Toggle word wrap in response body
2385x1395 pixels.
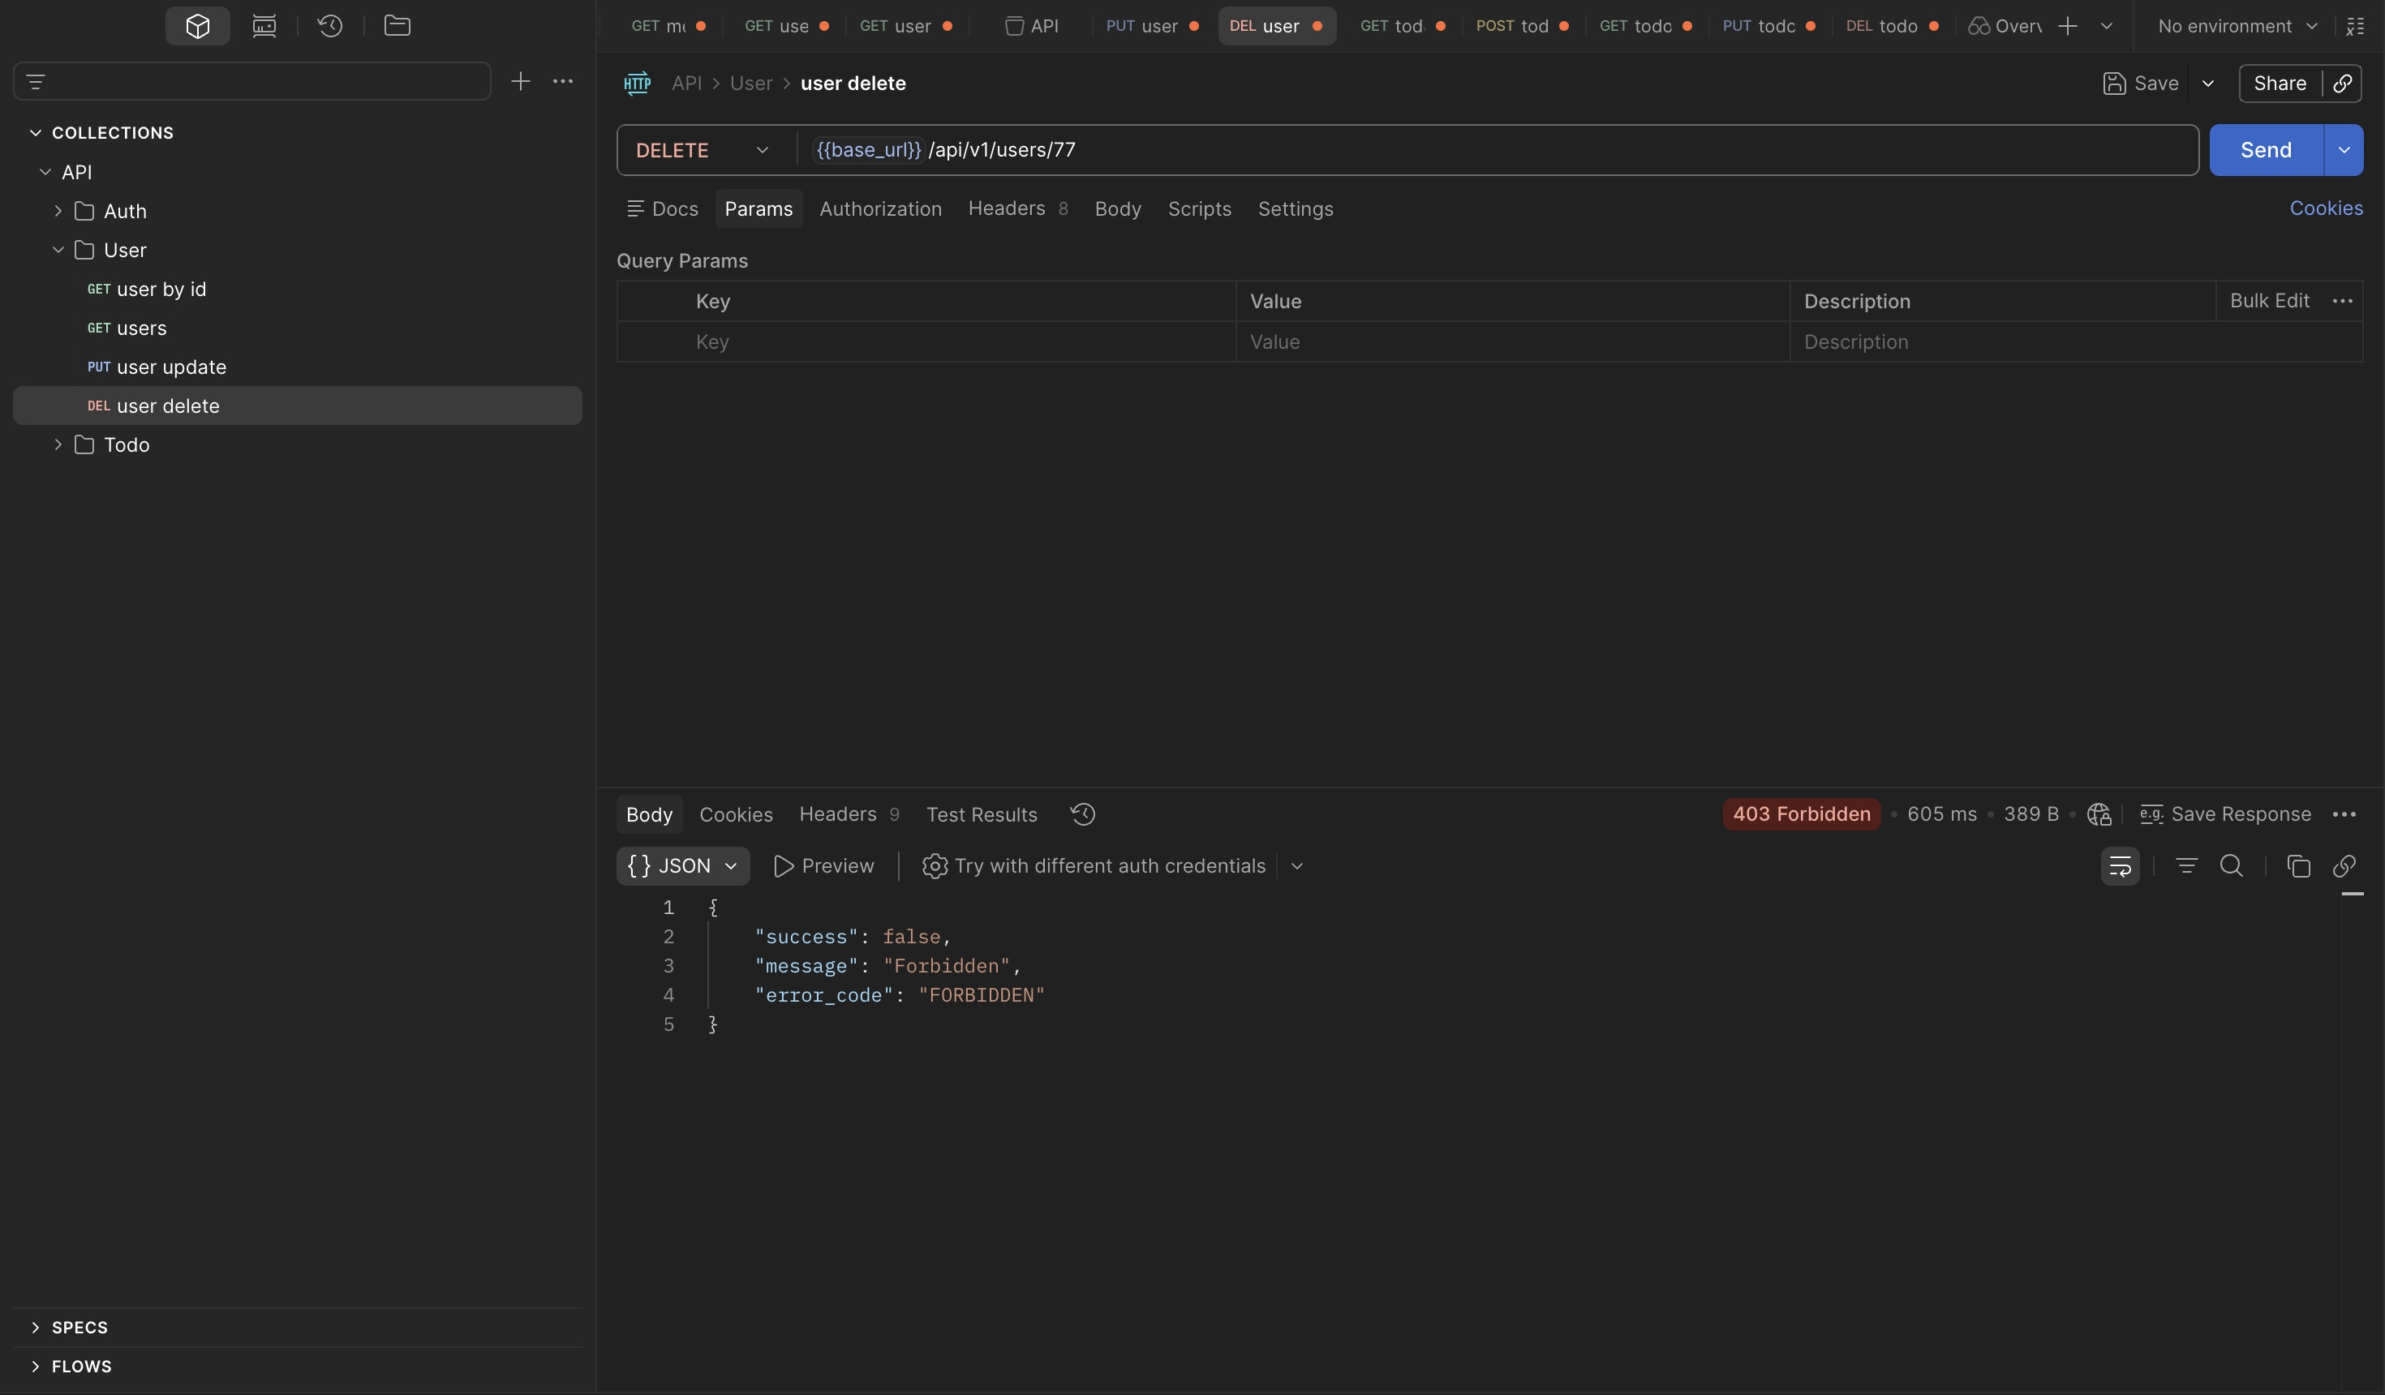pos(2120,866)
